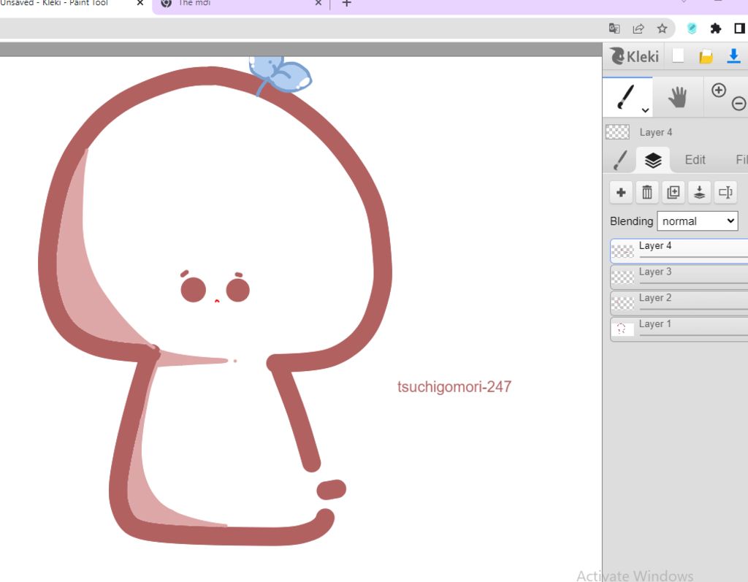Click the zoom in magnifier icon
The width and height of the screenshot is (748, 582).
click(x=719, y=90)
